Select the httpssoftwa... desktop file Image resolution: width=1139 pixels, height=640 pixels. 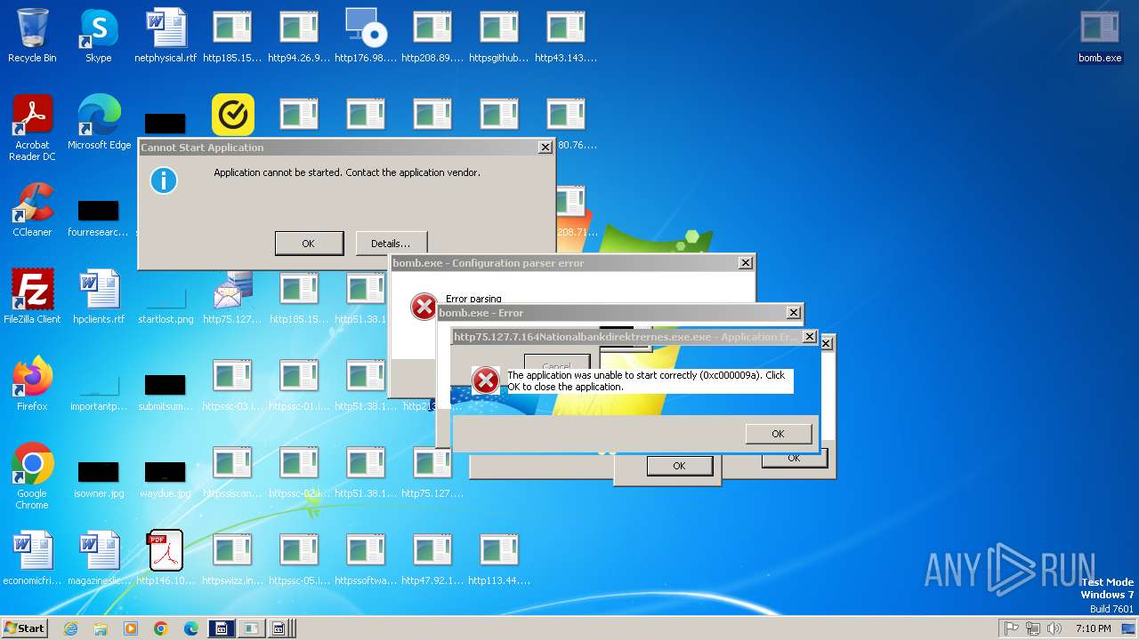pos(366,558)
